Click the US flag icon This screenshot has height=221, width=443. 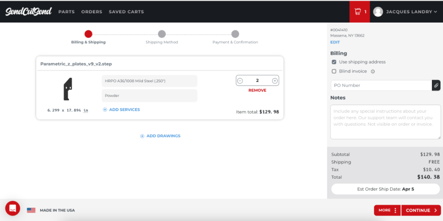(x=31, y=210)
